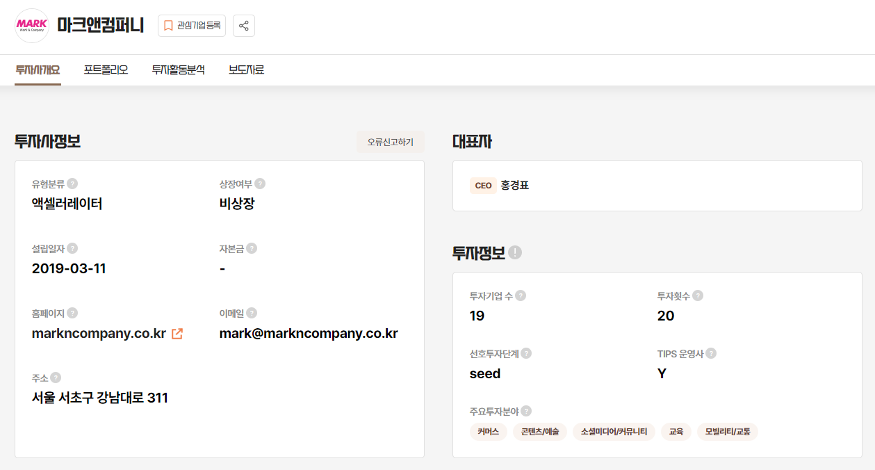Click the 관심기업등록 button
Viewport: 875px width, 470px height.
[x=191, y=26]
